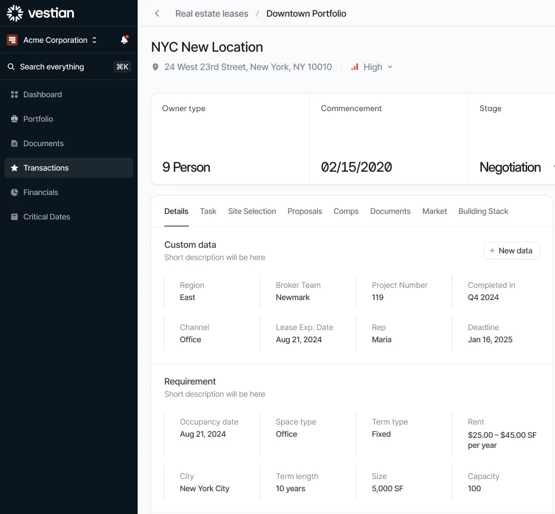Switch to the Proposals tab
The height and width of the screenshot is (514, 555).
[x=305, y=211]
